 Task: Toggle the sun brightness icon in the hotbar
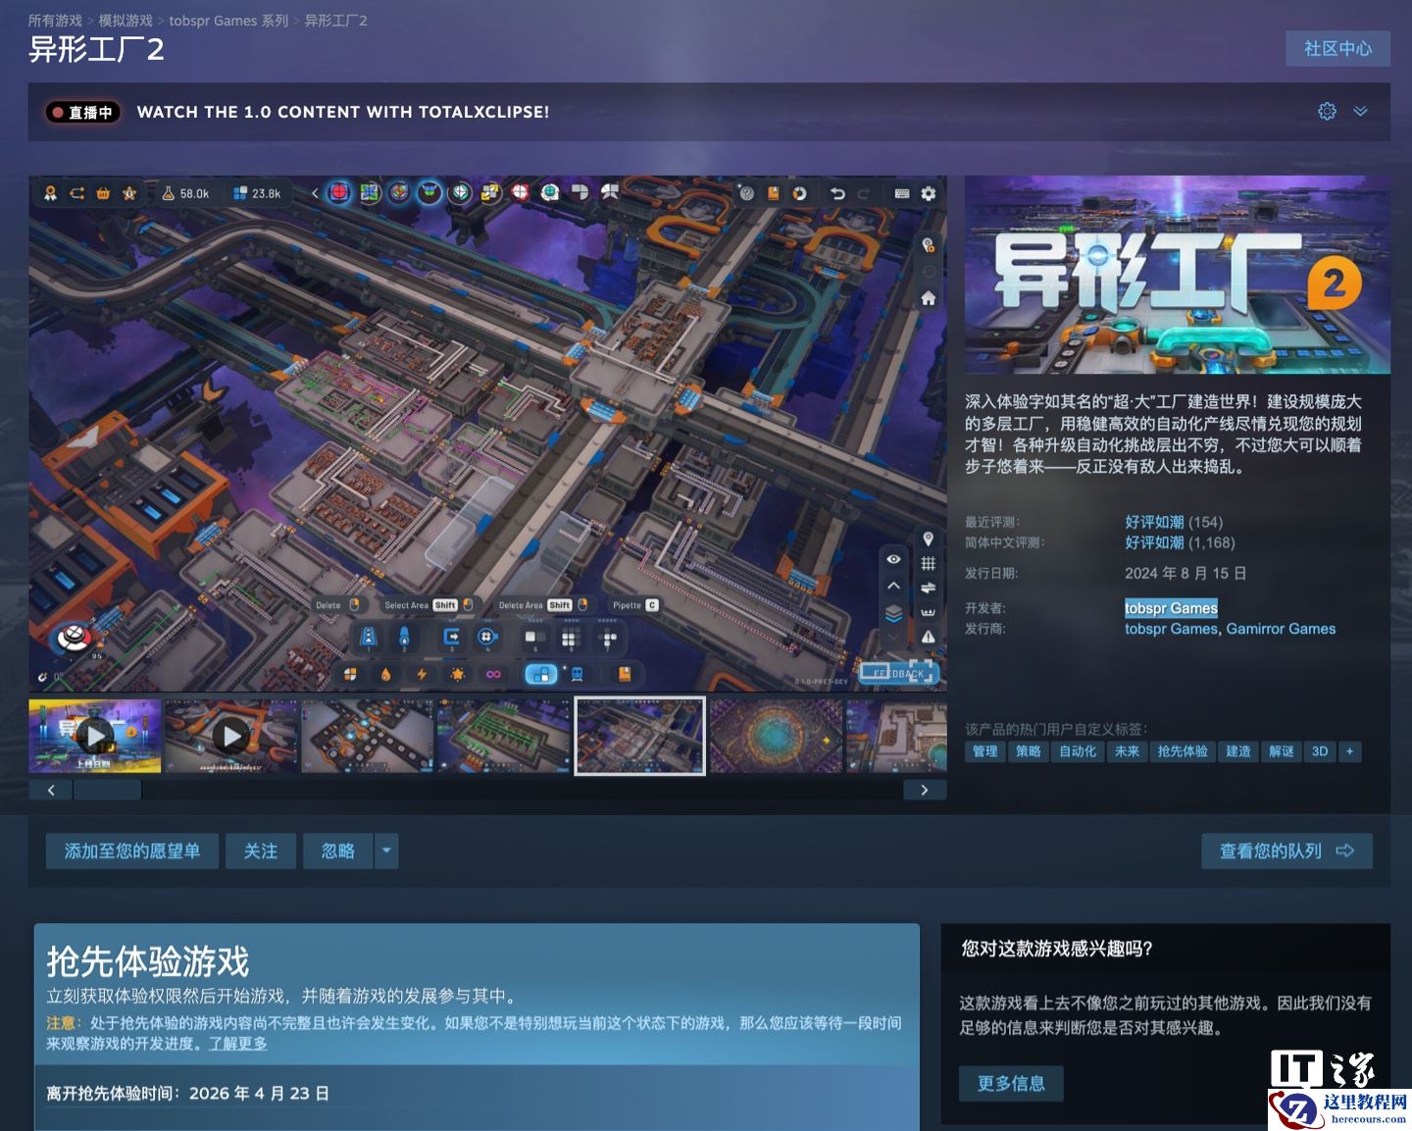point(457,674)
